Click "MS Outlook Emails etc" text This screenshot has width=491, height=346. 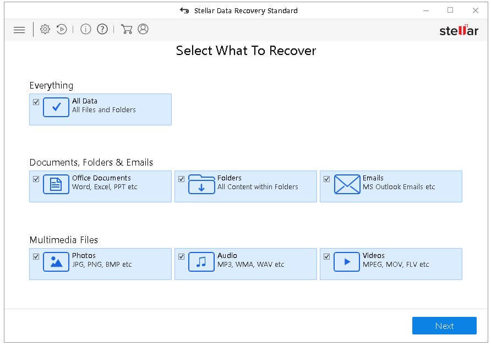399,187
